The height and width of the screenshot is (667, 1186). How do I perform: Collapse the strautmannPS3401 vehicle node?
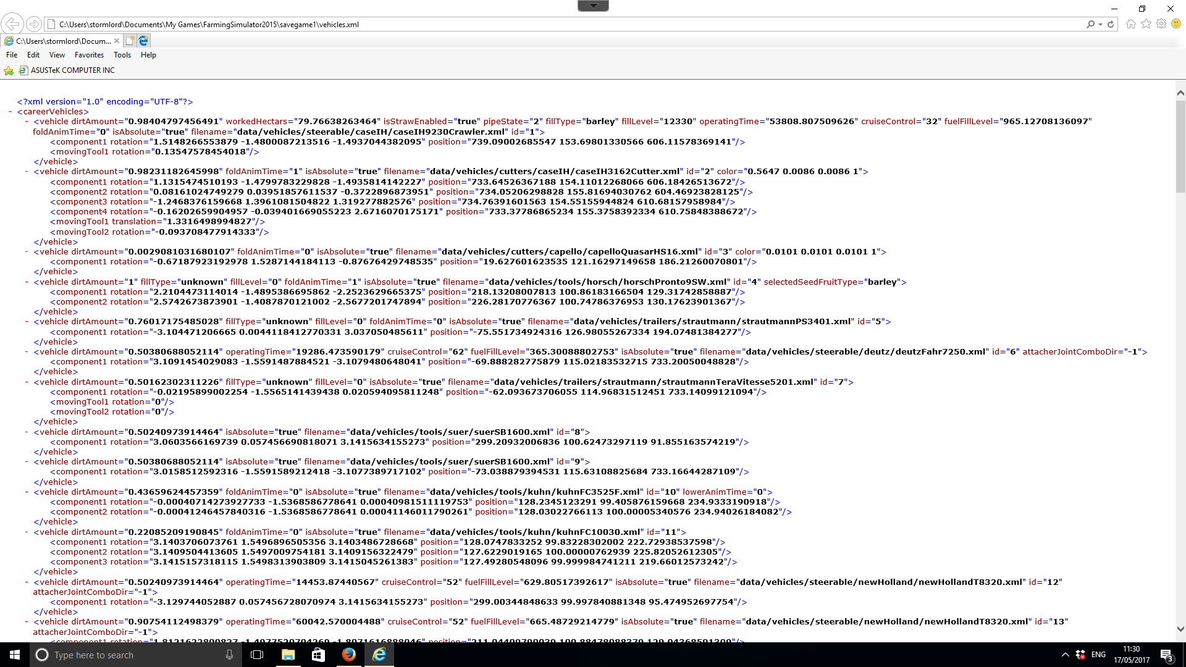coord(27,322)
